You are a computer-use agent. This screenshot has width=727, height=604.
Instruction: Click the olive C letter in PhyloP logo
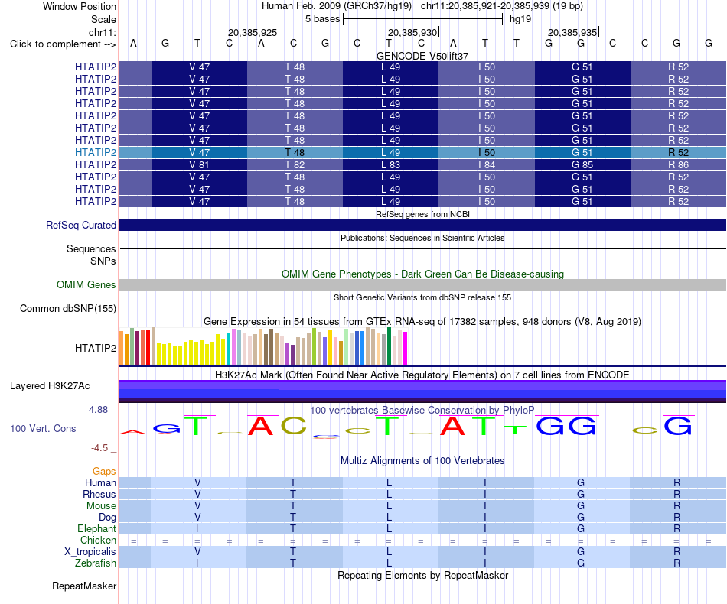pos(294,426)
